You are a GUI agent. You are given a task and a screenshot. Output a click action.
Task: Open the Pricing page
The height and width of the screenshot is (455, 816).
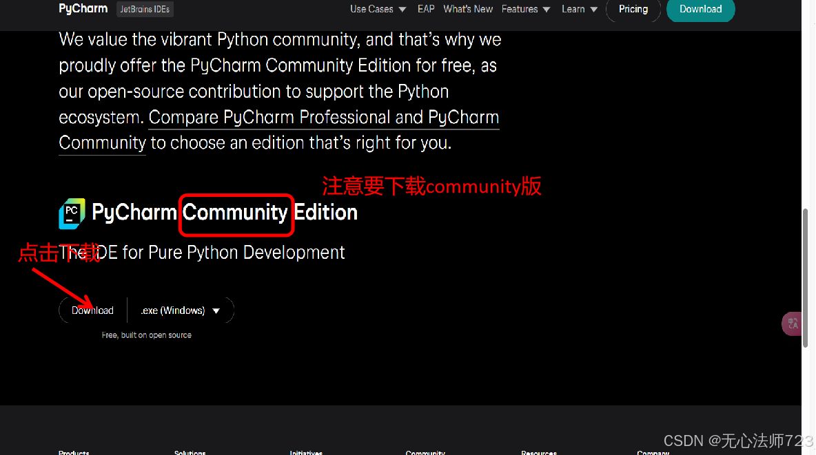(x=633, y=10)
